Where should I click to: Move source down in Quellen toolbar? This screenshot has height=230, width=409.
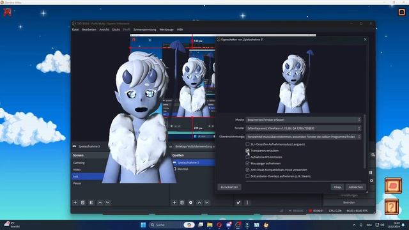(x=207, y=203)
